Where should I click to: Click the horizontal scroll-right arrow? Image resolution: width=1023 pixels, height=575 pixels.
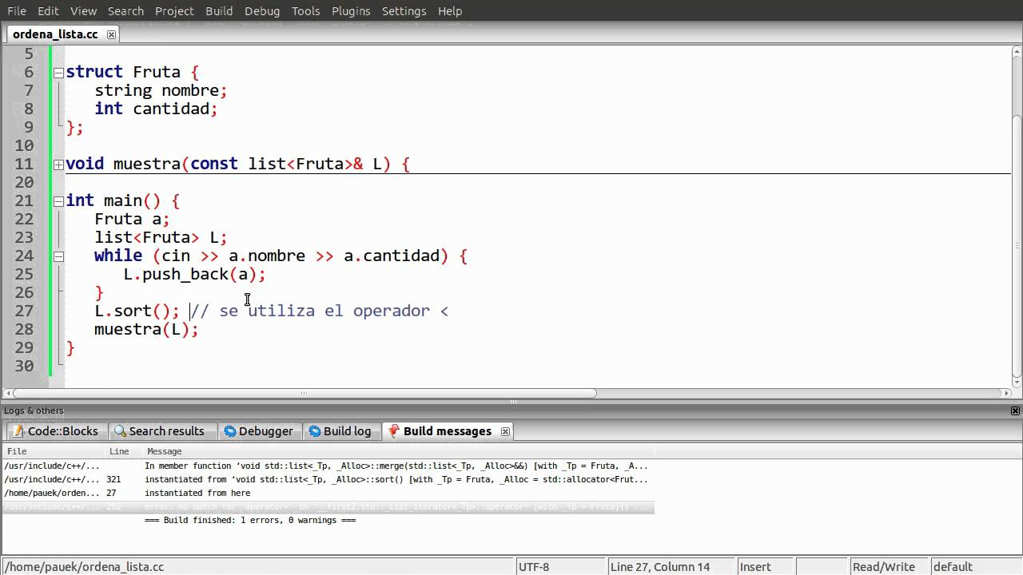coord(1006,393)
